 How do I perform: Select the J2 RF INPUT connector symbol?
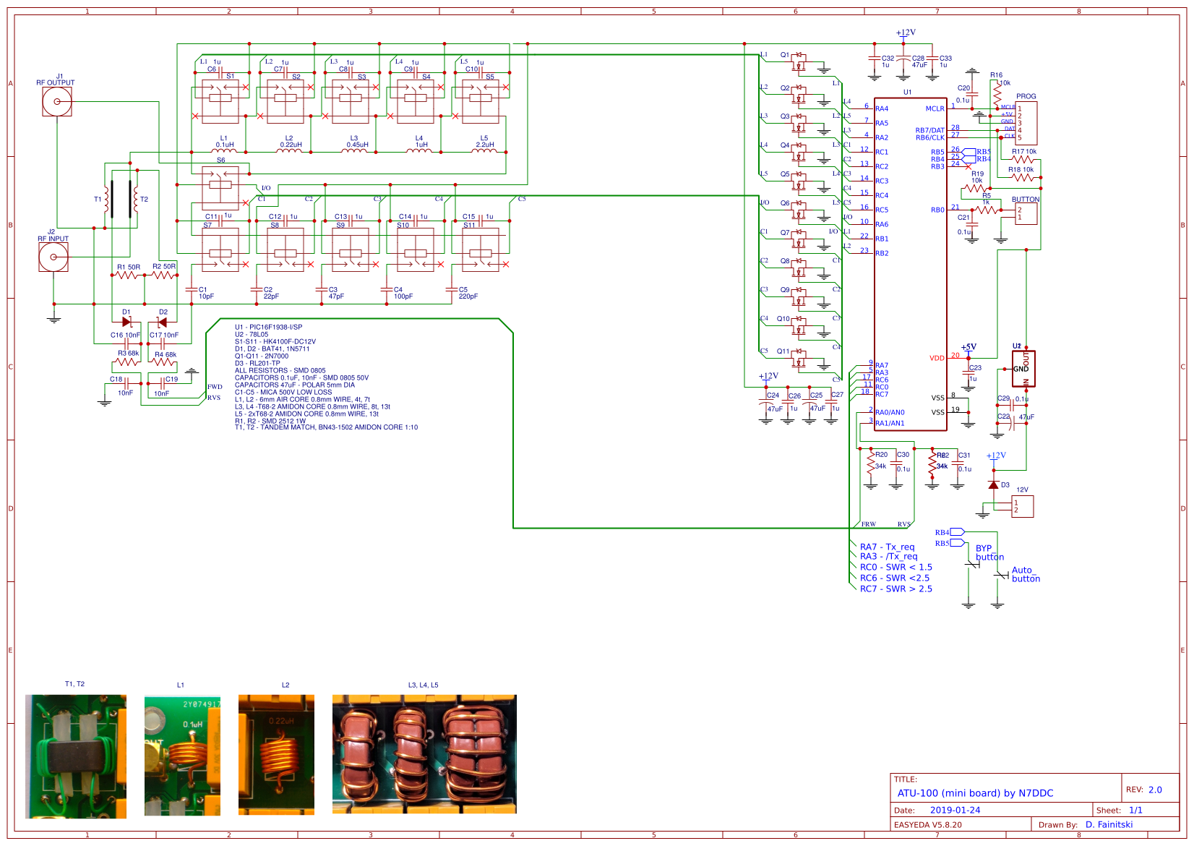(x=53, y=257)
